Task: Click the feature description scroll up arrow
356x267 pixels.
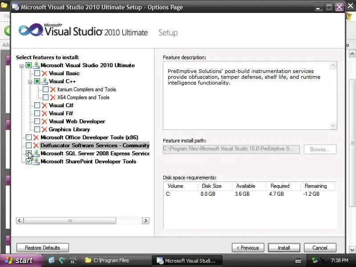Action: point(333,65)
